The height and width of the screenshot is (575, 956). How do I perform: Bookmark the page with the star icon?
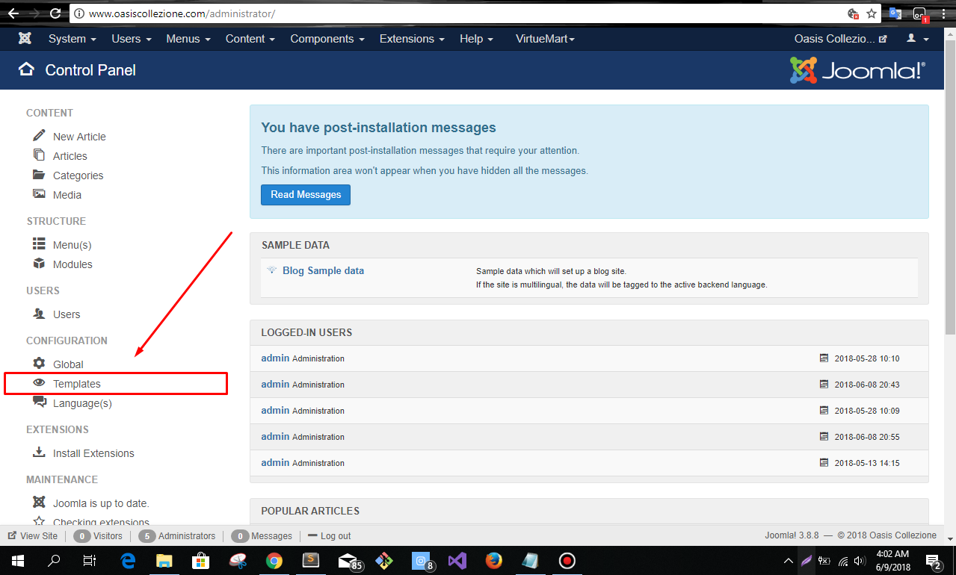[x=872, y=13]
